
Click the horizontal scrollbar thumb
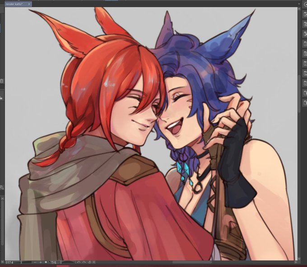tap(192, 262)
